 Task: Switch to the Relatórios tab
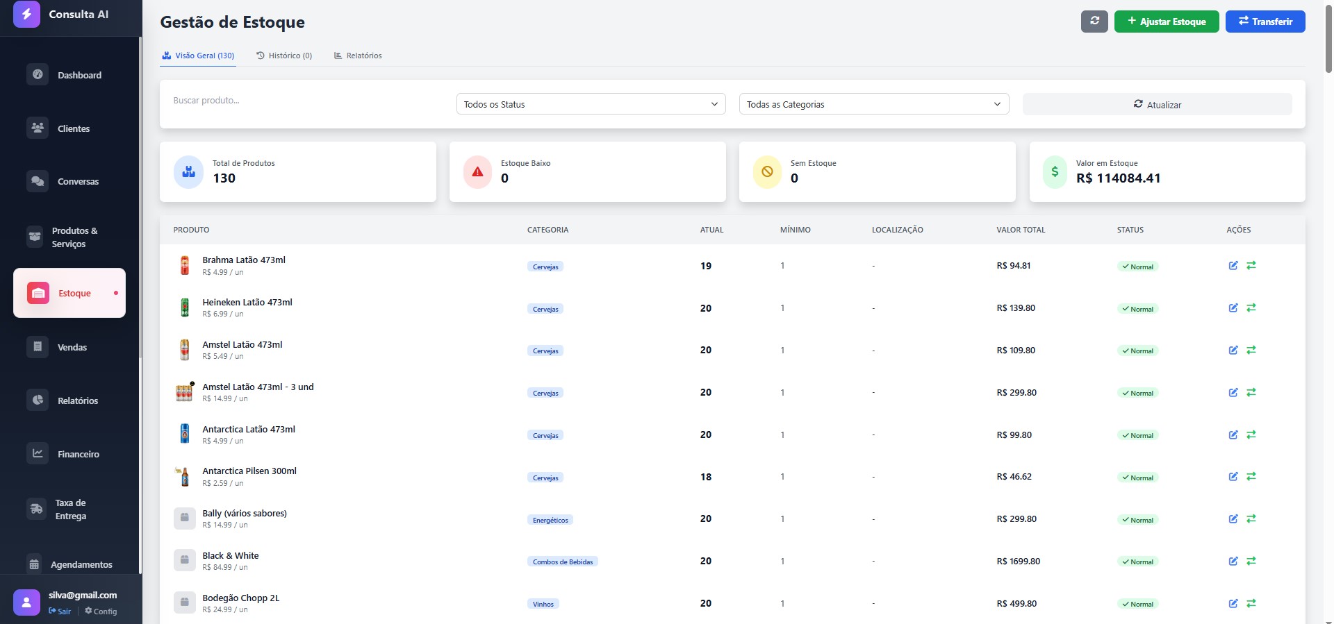[358, 56]
